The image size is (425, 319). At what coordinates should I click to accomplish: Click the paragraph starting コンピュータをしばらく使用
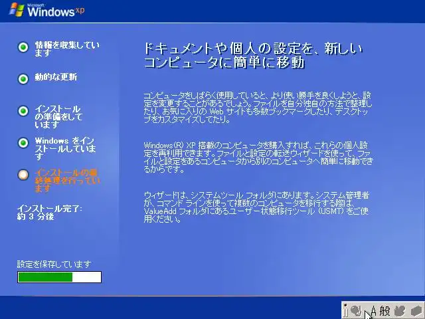point(258,108)
